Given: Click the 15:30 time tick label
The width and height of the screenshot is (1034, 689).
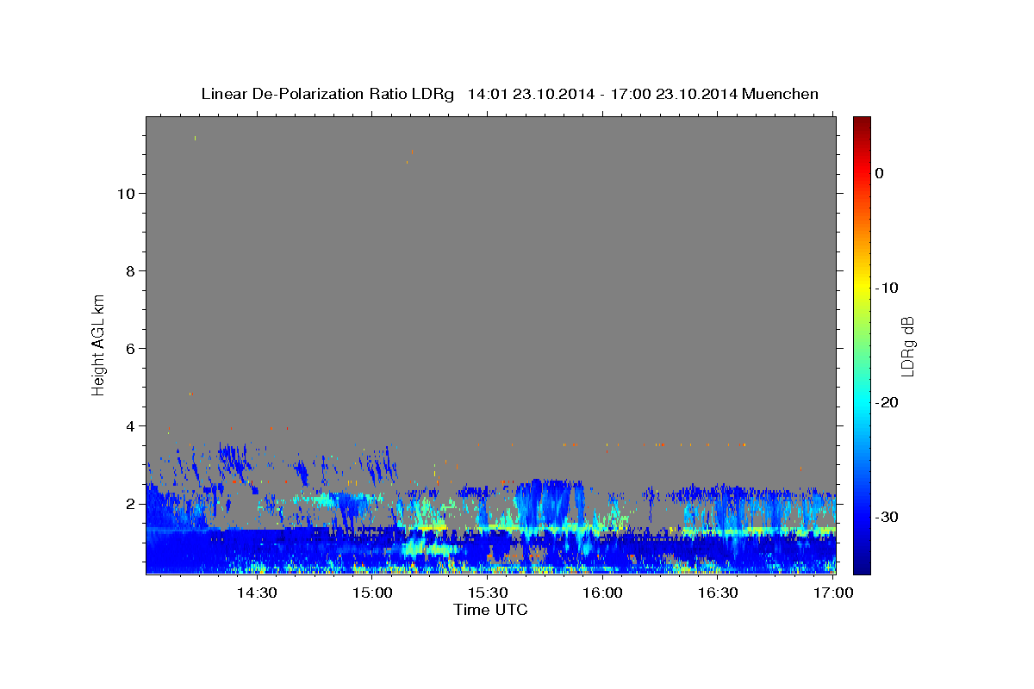Looking at the screenshot, I should pyautogui.click(x=488, y=593).
